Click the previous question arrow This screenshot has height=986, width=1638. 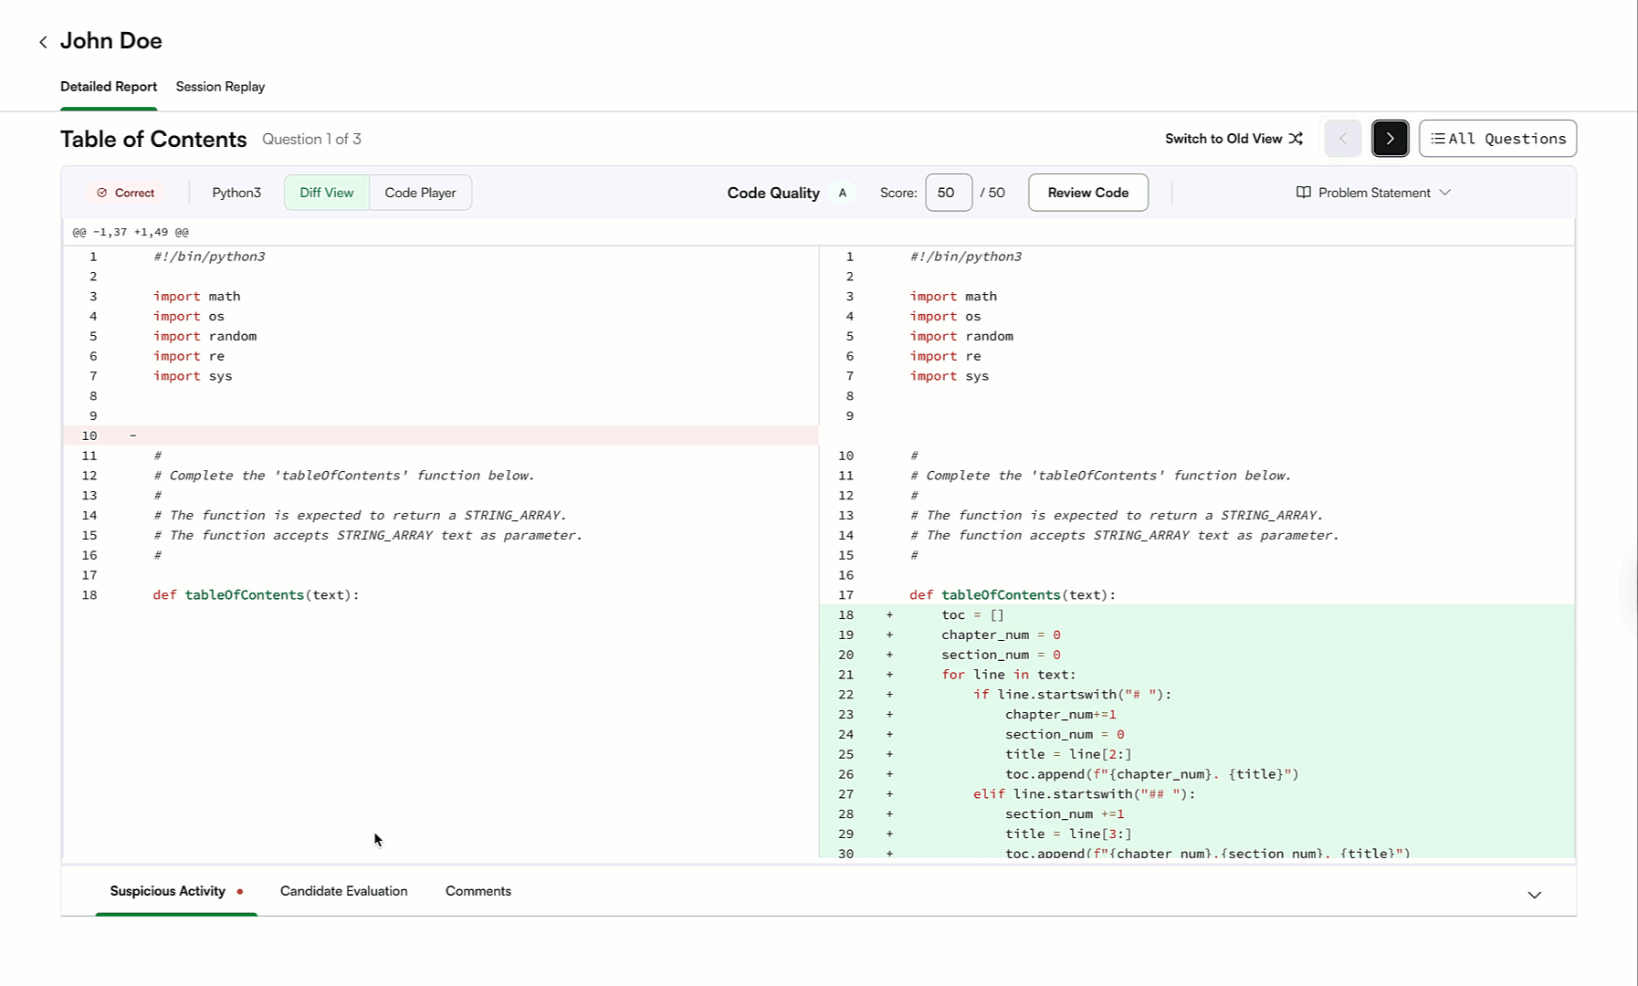click(1342, 138)
